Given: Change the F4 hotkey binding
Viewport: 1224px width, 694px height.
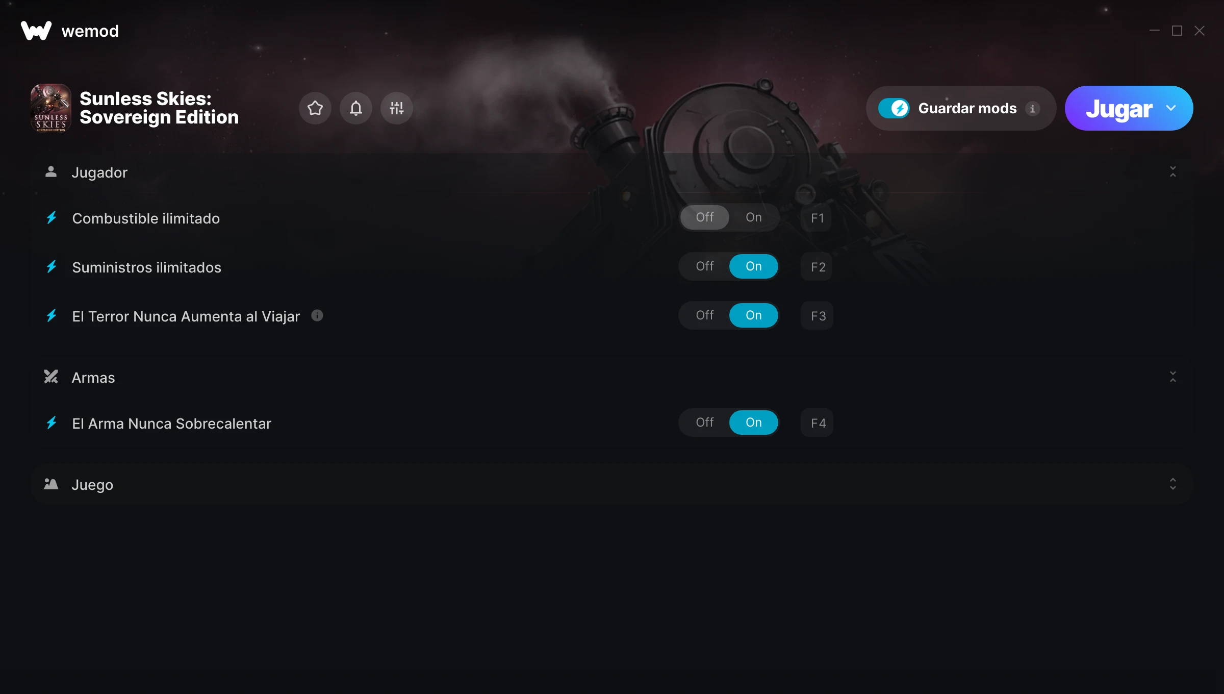Looking at the screenshot, I should [x=817, y=423].
